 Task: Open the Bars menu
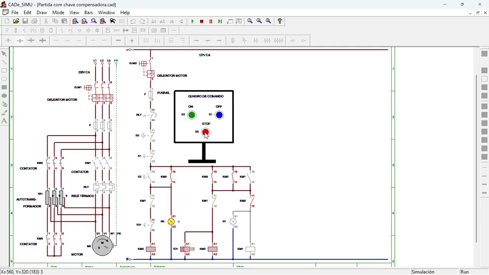pos(89,13)
